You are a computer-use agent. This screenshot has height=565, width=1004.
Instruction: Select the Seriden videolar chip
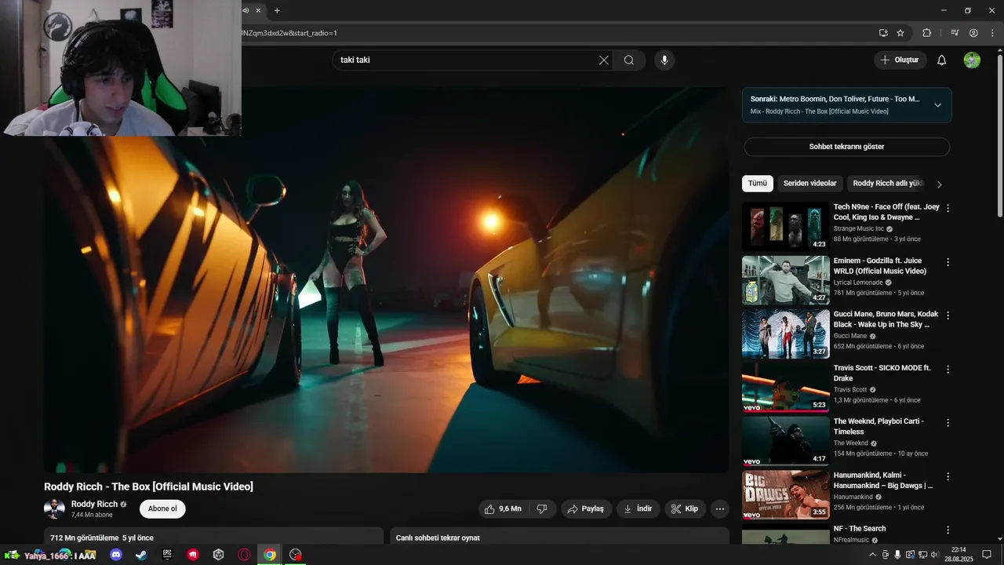tap(810, 184)
